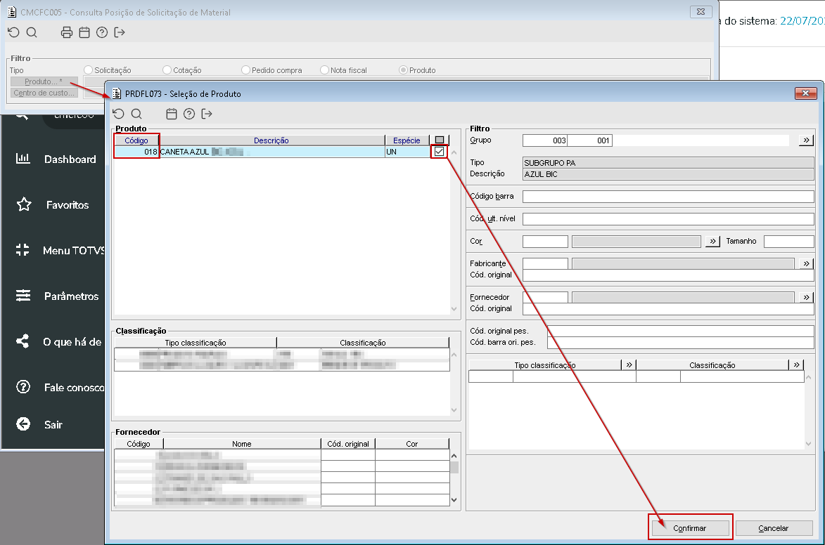Click Cód. ult. nível input field
This screenshot has width=825, height=545.
668,219
